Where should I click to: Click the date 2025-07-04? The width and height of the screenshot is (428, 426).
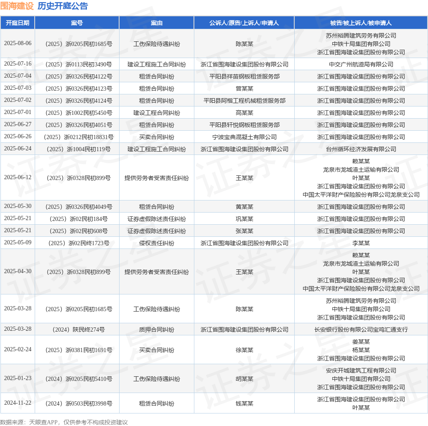coord(18,76)
